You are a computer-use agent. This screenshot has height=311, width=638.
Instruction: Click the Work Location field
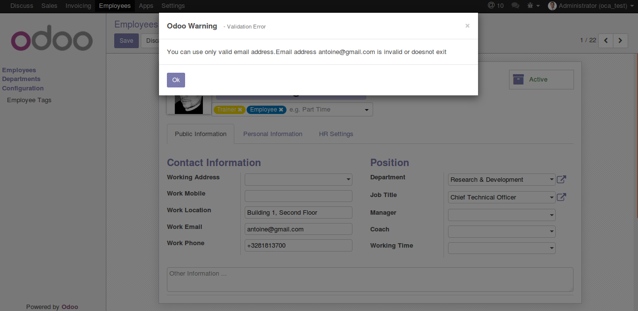pyautogui.click(x=298, y=213)
